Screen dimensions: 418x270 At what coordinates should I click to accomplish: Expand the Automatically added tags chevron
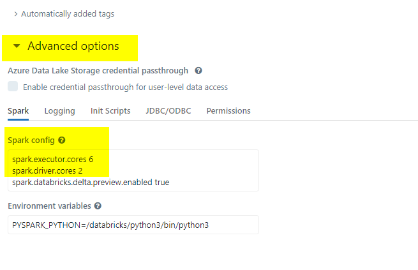pyautogui.click(x=16, y=14)
